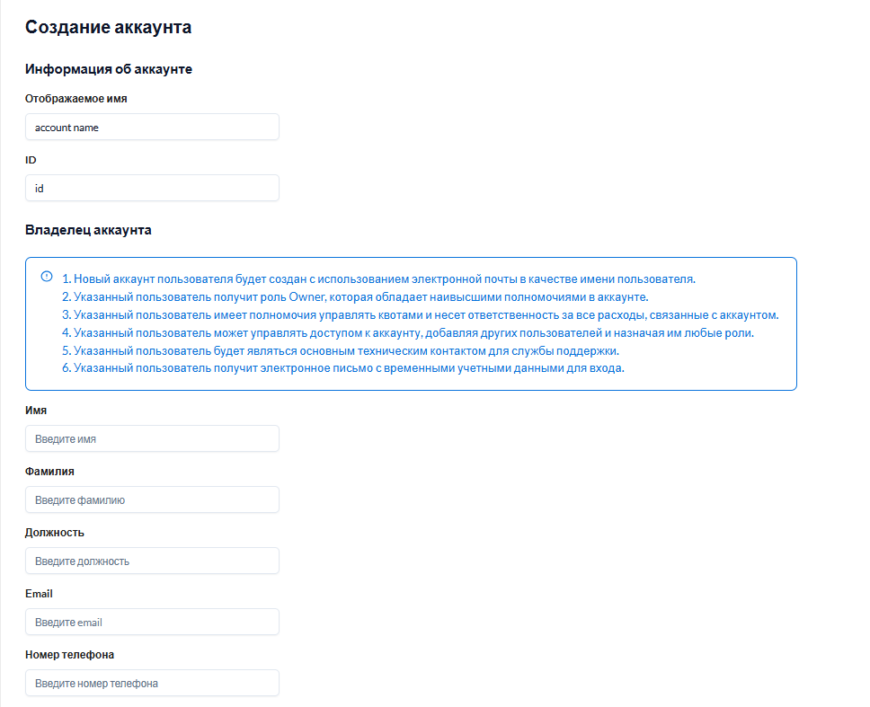Click the 'Создание аккаунта' page heading
Image resolution: width=870 pixels, height=707 pixels.
pos(108,27)
